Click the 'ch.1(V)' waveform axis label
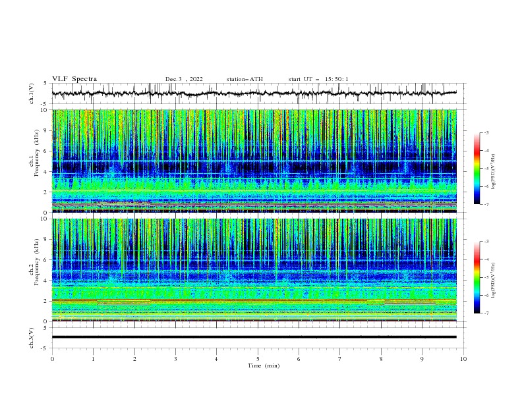Image resolution: width=522 pixels, height=403 pixels. [x=32, y=94]
